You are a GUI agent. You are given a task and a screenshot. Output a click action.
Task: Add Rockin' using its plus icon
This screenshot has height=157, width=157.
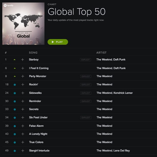coord(23,85)
